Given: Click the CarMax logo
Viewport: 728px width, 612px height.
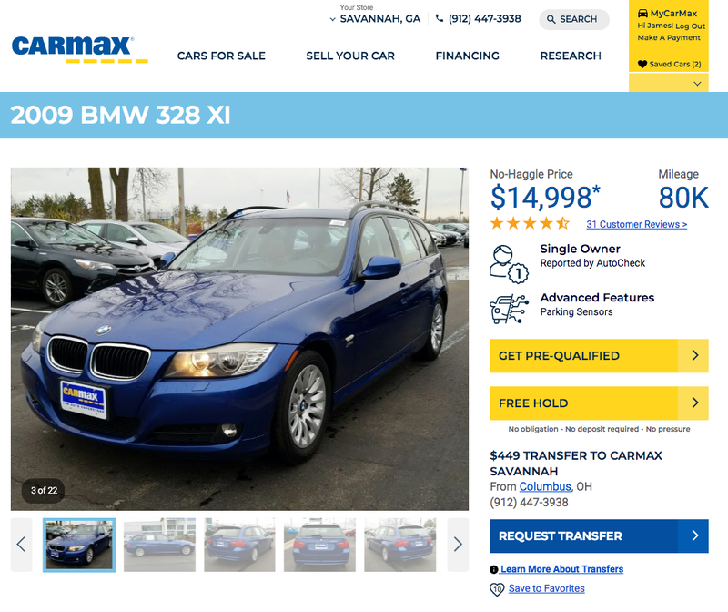Looking at the screenshot, I should click(x=79, y=49).
